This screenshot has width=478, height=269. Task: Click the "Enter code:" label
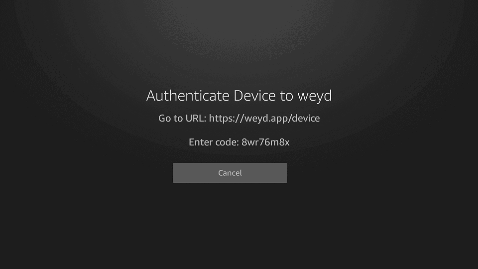214,142
